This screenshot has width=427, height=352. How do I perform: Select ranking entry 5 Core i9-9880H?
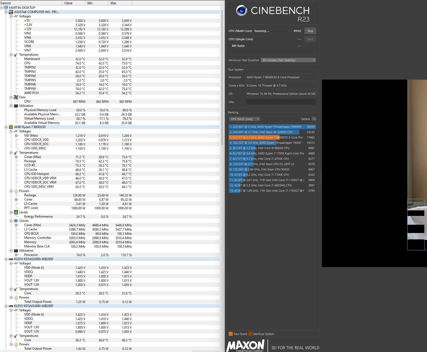272,148
